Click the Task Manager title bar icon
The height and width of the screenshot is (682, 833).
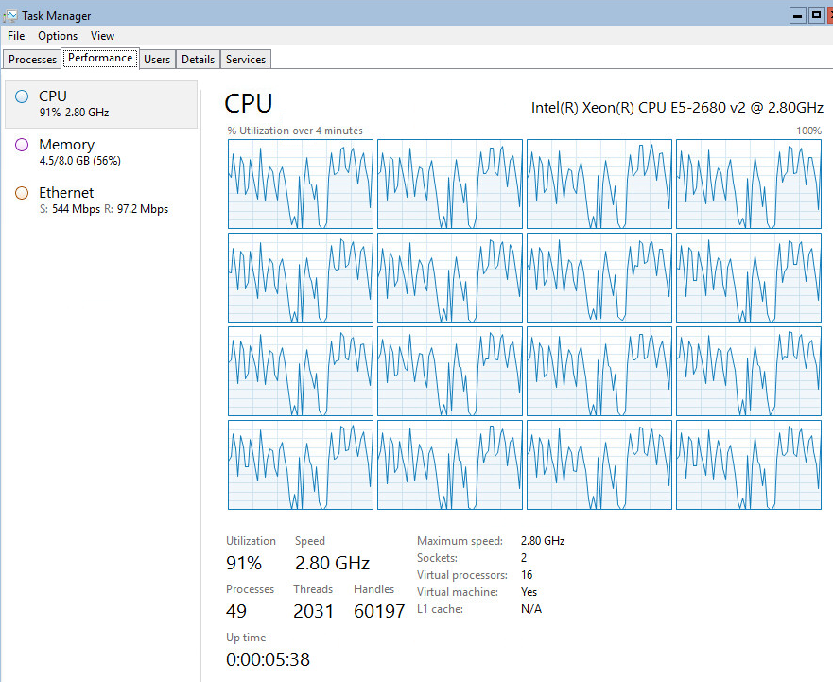point(10,14)
